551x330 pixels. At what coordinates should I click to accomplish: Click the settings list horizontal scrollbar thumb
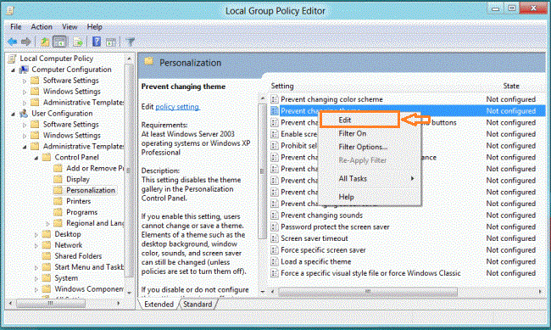tap(368, 292)
